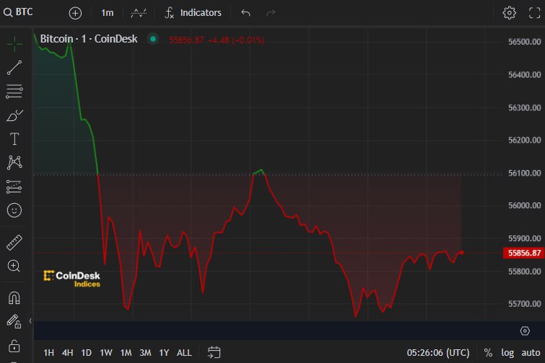Select the horizontal lines Fibonacci tool
Image resolution: width=545 pixels, height=363 pixels.
tap(14, 91)
